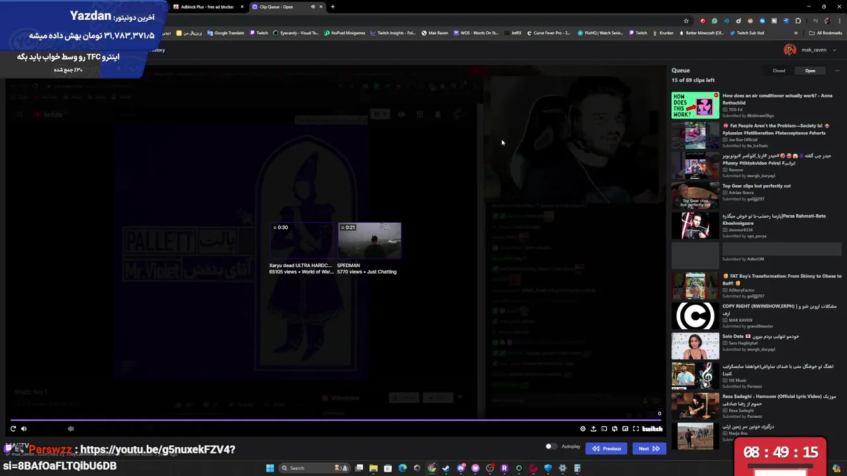
Task: Play the suggested SPEDMAN clip thumbnail
Action: [369, 241]
